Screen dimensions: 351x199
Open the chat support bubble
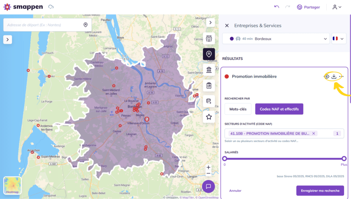(208, 186)
